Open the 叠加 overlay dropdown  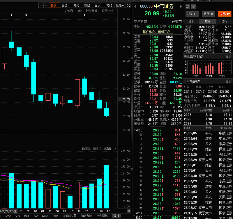pyautogui.click(x=65, y=5)
